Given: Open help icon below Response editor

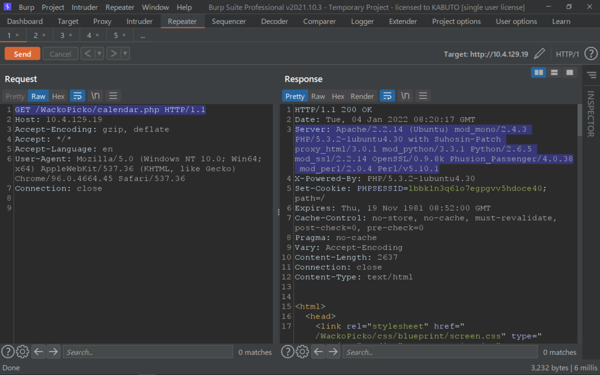Looking at the screenshot, I should [x=287, y=351].
